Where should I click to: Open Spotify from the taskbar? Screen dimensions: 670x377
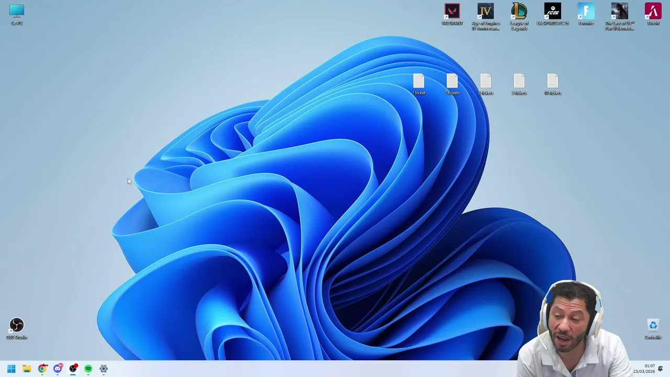pyautogui.click(x=88, y=369)
